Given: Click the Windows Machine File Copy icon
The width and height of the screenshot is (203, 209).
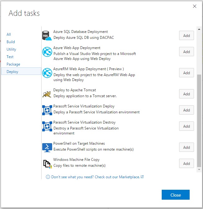Looking at the screenshot, I should click(47, 164).
